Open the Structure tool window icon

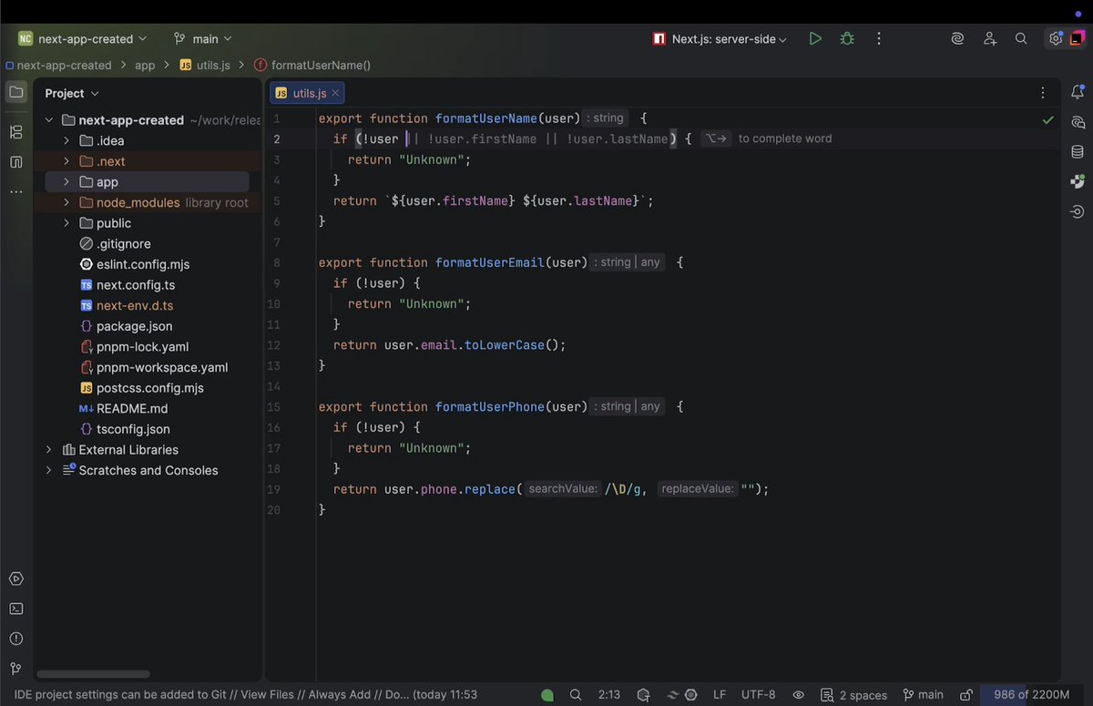click(x=16, y=132)
